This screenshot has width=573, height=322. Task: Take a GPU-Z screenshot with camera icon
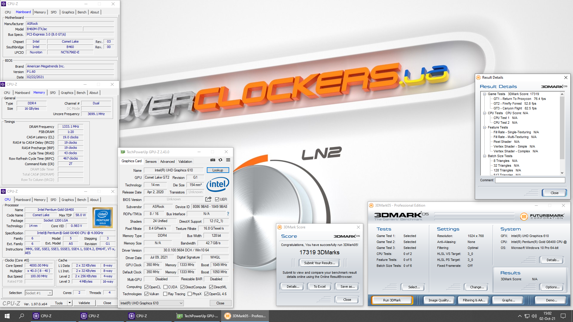coord(212,160)
